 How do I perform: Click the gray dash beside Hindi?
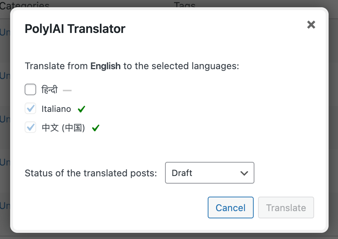[67, 91]
